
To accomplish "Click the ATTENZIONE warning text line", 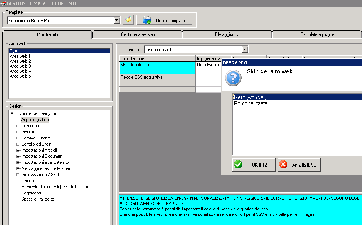I will (240, 198).
